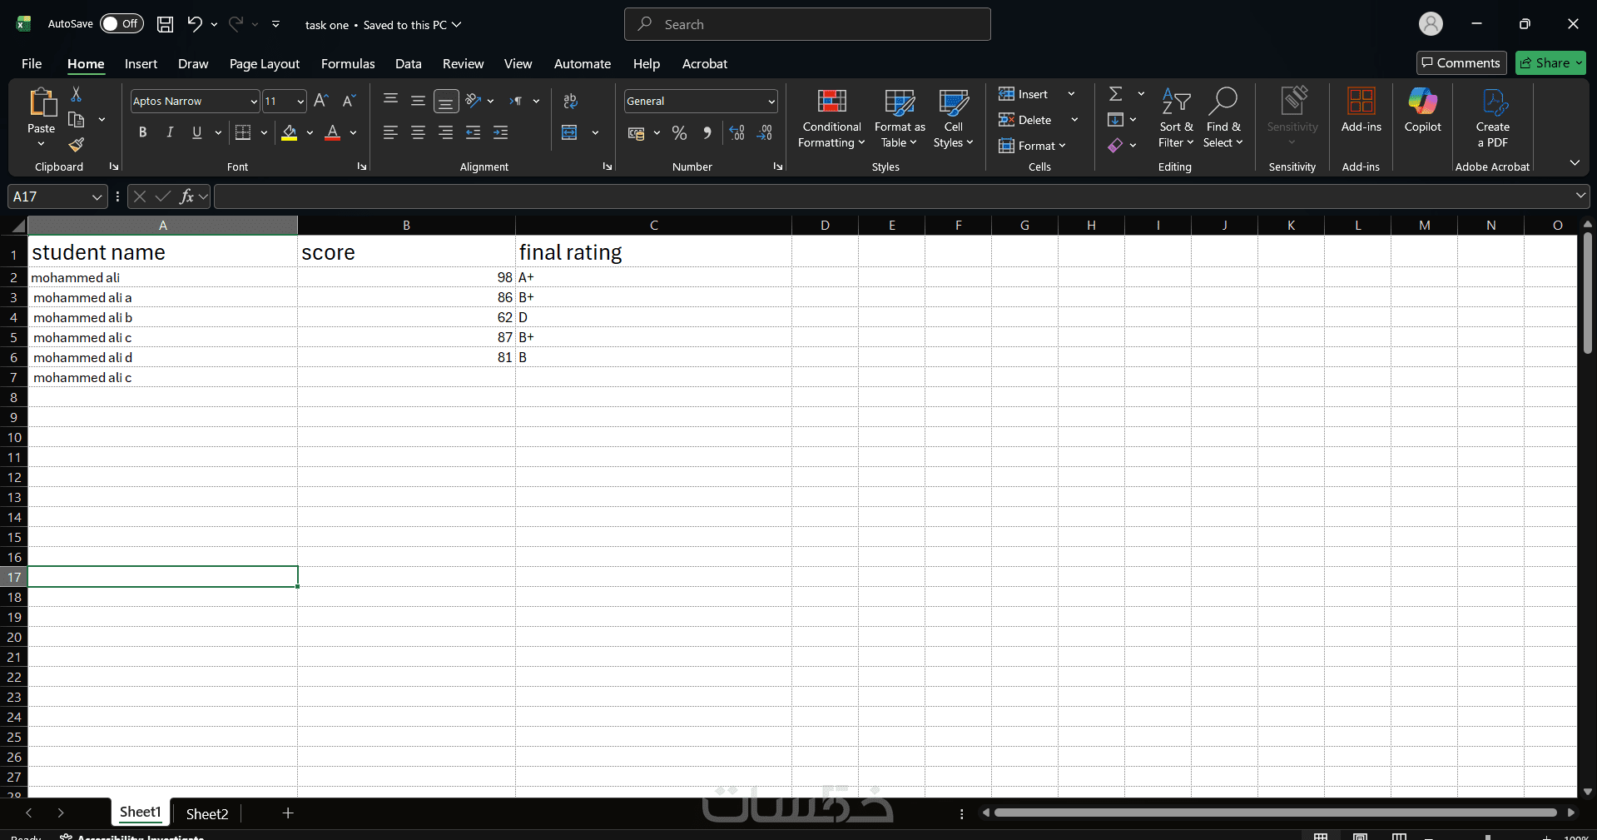Collapse the ribbon with chevron

click(x=1575, y=162)
